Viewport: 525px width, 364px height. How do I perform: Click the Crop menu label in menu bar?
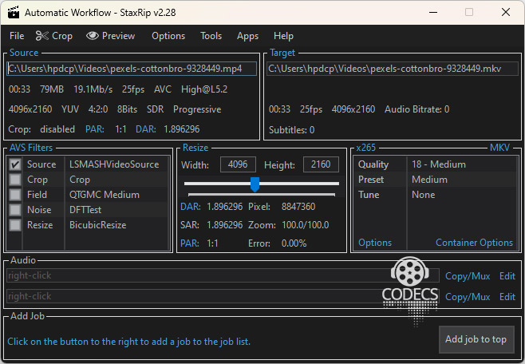coord(62,36)
